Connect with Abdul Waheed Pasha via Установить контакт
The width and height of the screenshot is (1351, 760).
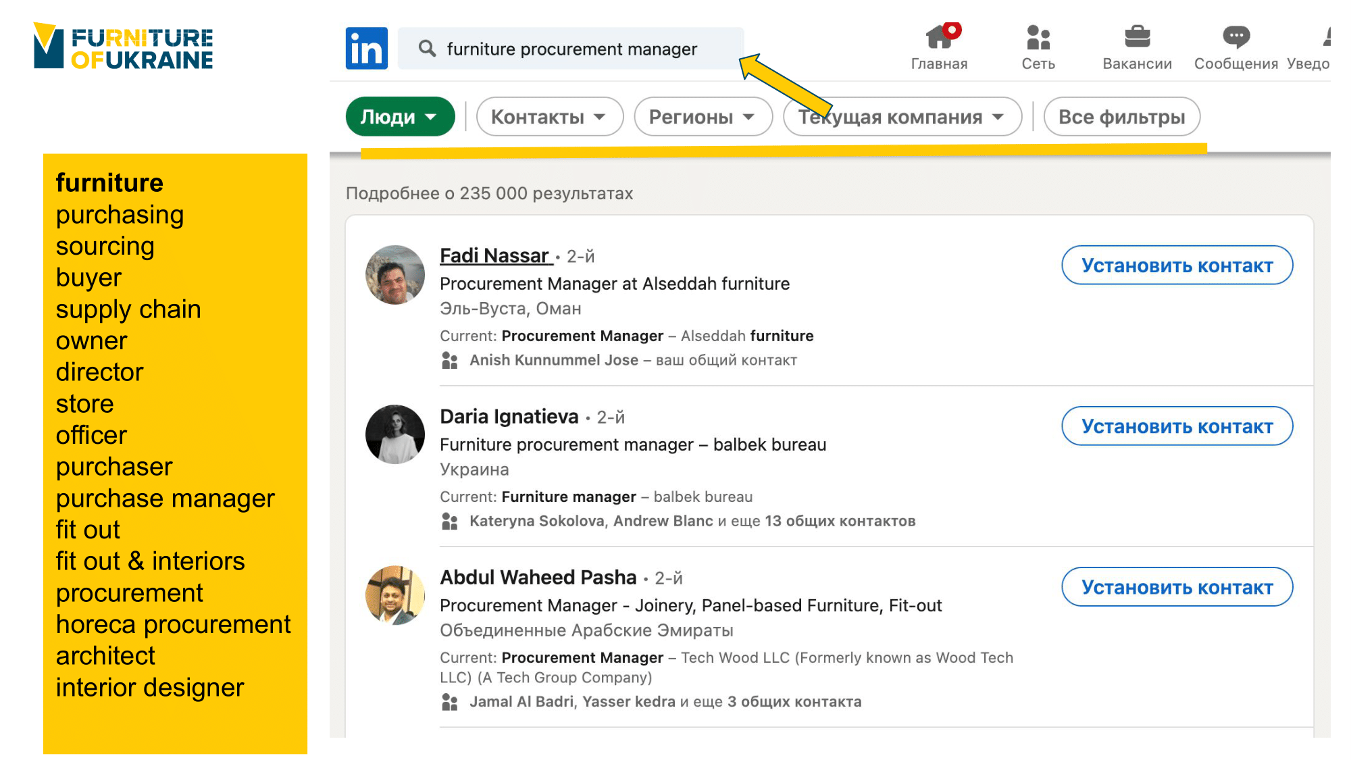click(1177, 586)
